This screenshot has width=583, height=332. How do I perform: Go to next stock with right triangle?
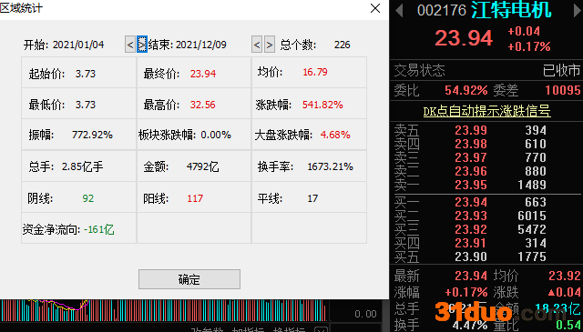pyautogui.click(x=578, y=10)
